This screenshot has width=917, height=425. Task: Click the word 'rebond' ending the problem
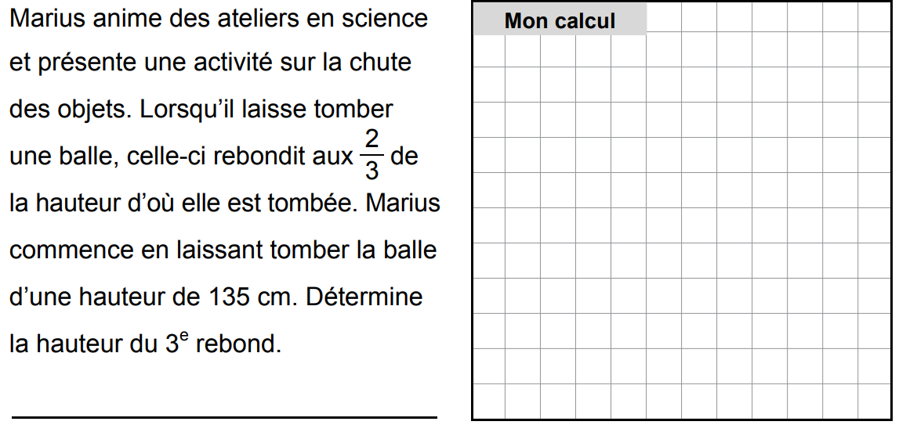coord(237,344)
